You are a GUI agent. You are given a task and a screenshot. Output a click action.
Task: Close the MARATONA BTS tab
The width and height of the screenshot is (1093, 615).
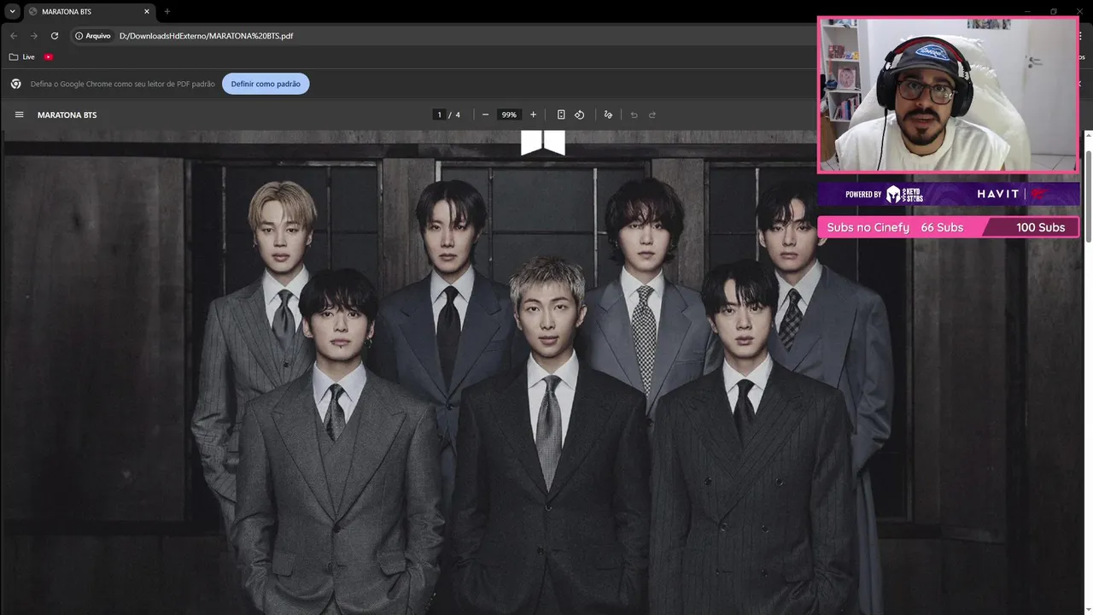(x=147, y=11)
